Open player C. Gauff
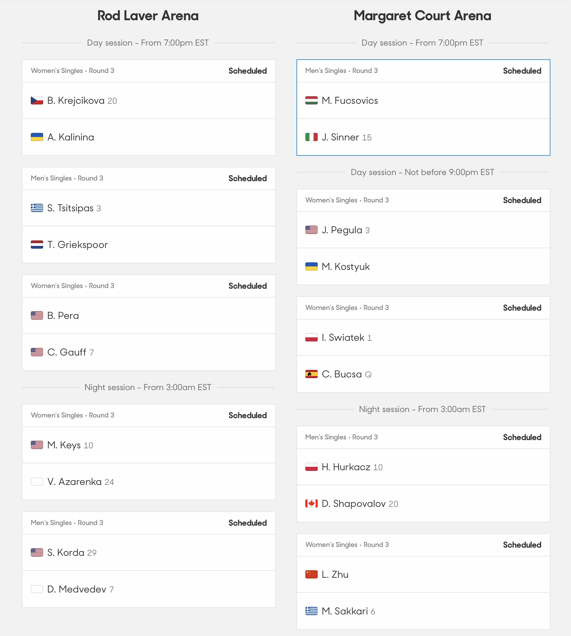 coord(149,352)
